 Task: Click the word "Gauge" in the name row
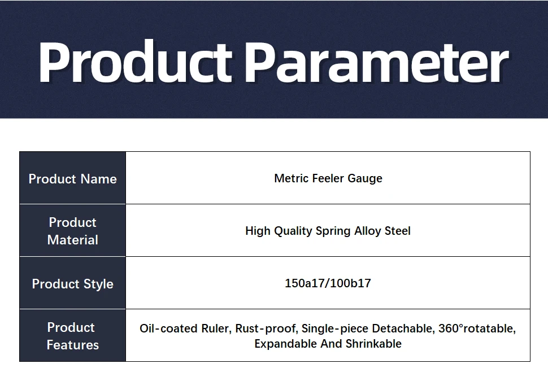point(365,178)
